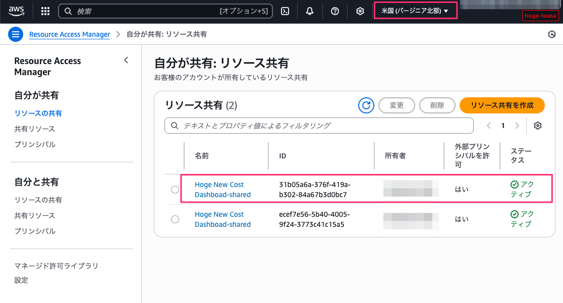Screen dimensions: 563x303
Task: Click the 名前 column header
Action: [x=202, y=156]
